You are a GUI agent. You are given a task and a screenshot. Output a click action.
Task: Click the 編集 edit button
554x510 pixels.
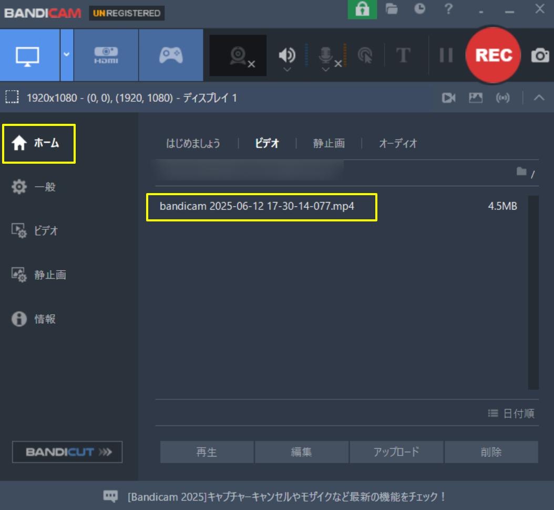301,452
